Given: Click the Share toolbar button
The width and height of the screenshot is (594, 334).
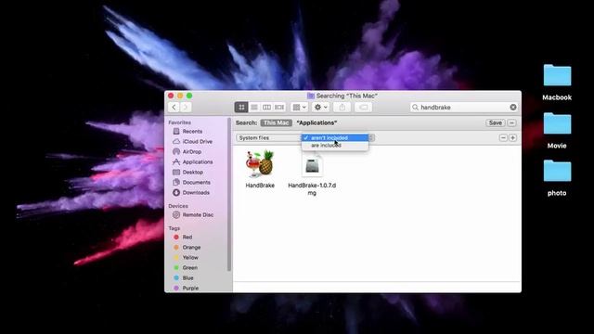Looking at the screenshot, I should click(342, 108).
